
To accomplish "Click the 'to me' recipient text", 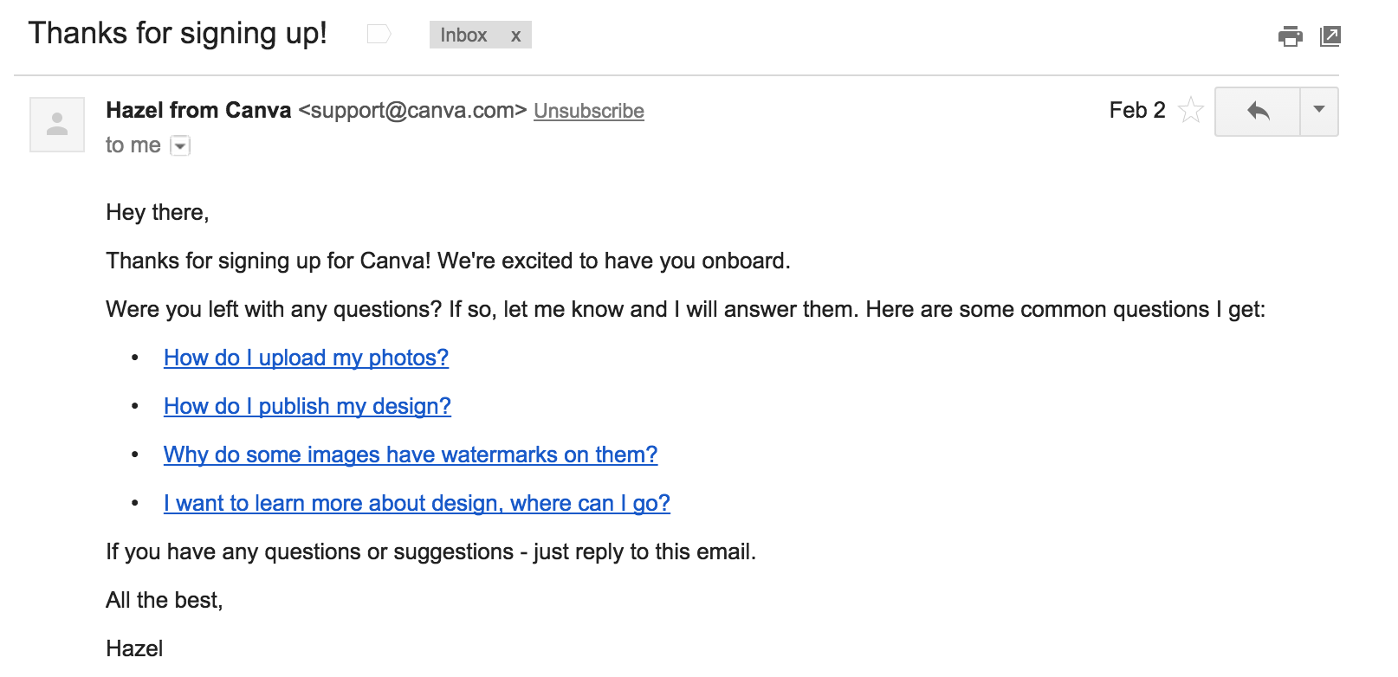I will click(133, 145).
